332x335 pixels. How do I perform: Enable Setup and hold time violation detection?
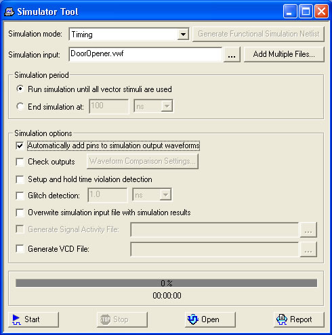tap(20, 179)
